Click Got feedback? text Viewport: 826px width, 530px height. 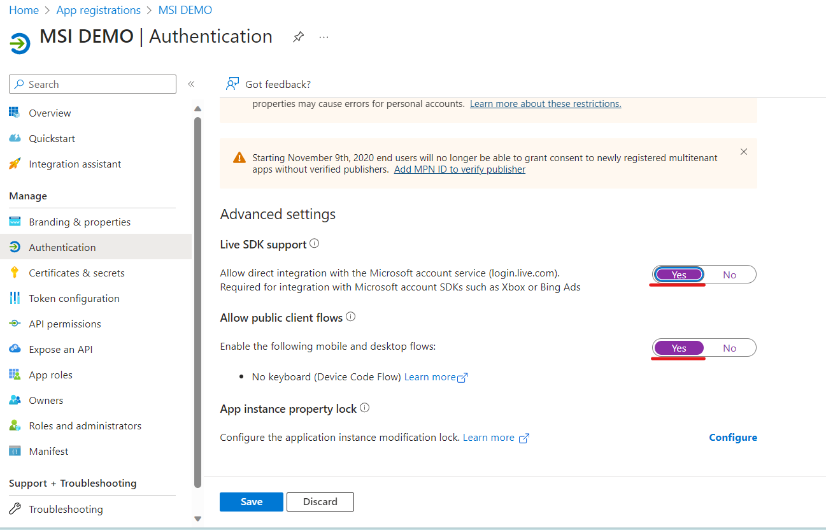pos(278,84)
